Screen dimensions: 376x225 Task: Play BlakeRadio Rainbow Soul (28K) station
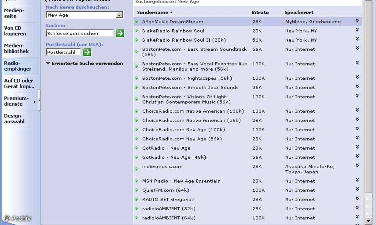click(137, 31)
